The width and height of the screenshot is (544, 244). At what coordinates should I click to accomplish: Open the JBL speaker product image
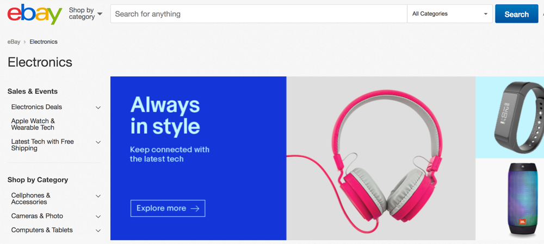click(x=510, y=200)
